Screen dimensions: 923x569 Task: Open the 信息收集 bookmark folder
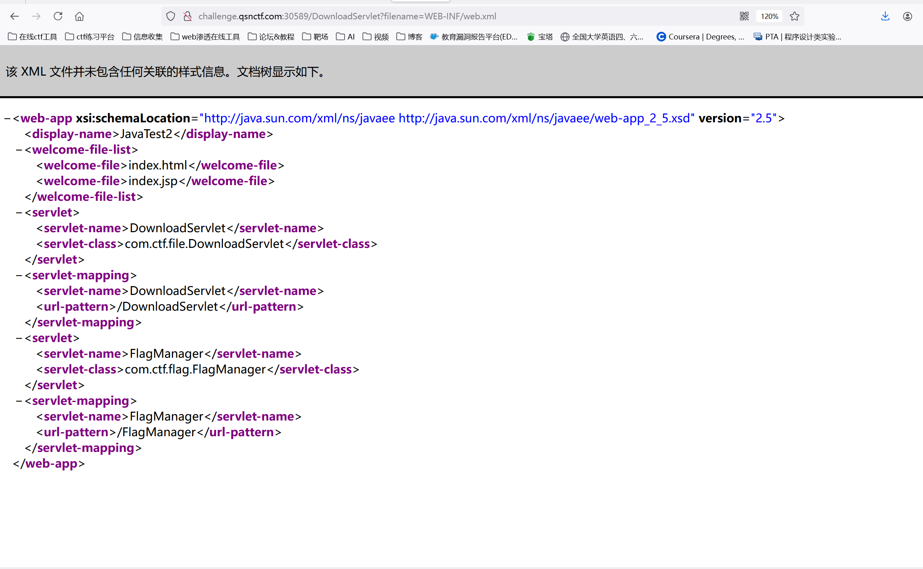(x=142, y=37)
